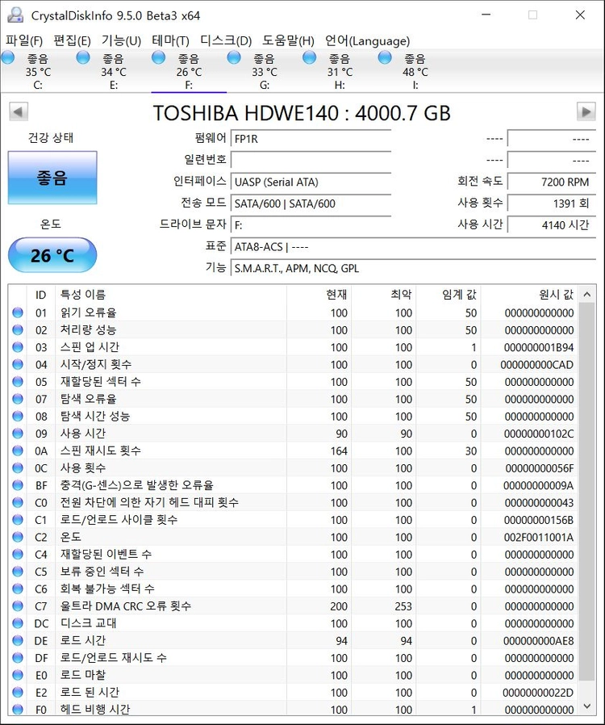Screen dimensions: 605x725
Task: Click status icon of E2 로드 된 시간
Action: 18,692
